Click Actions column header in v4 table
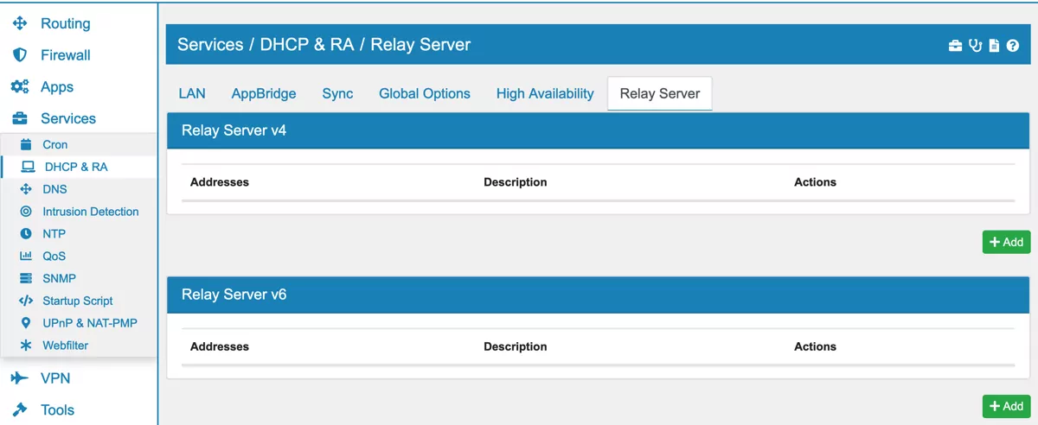 [815, 182]
